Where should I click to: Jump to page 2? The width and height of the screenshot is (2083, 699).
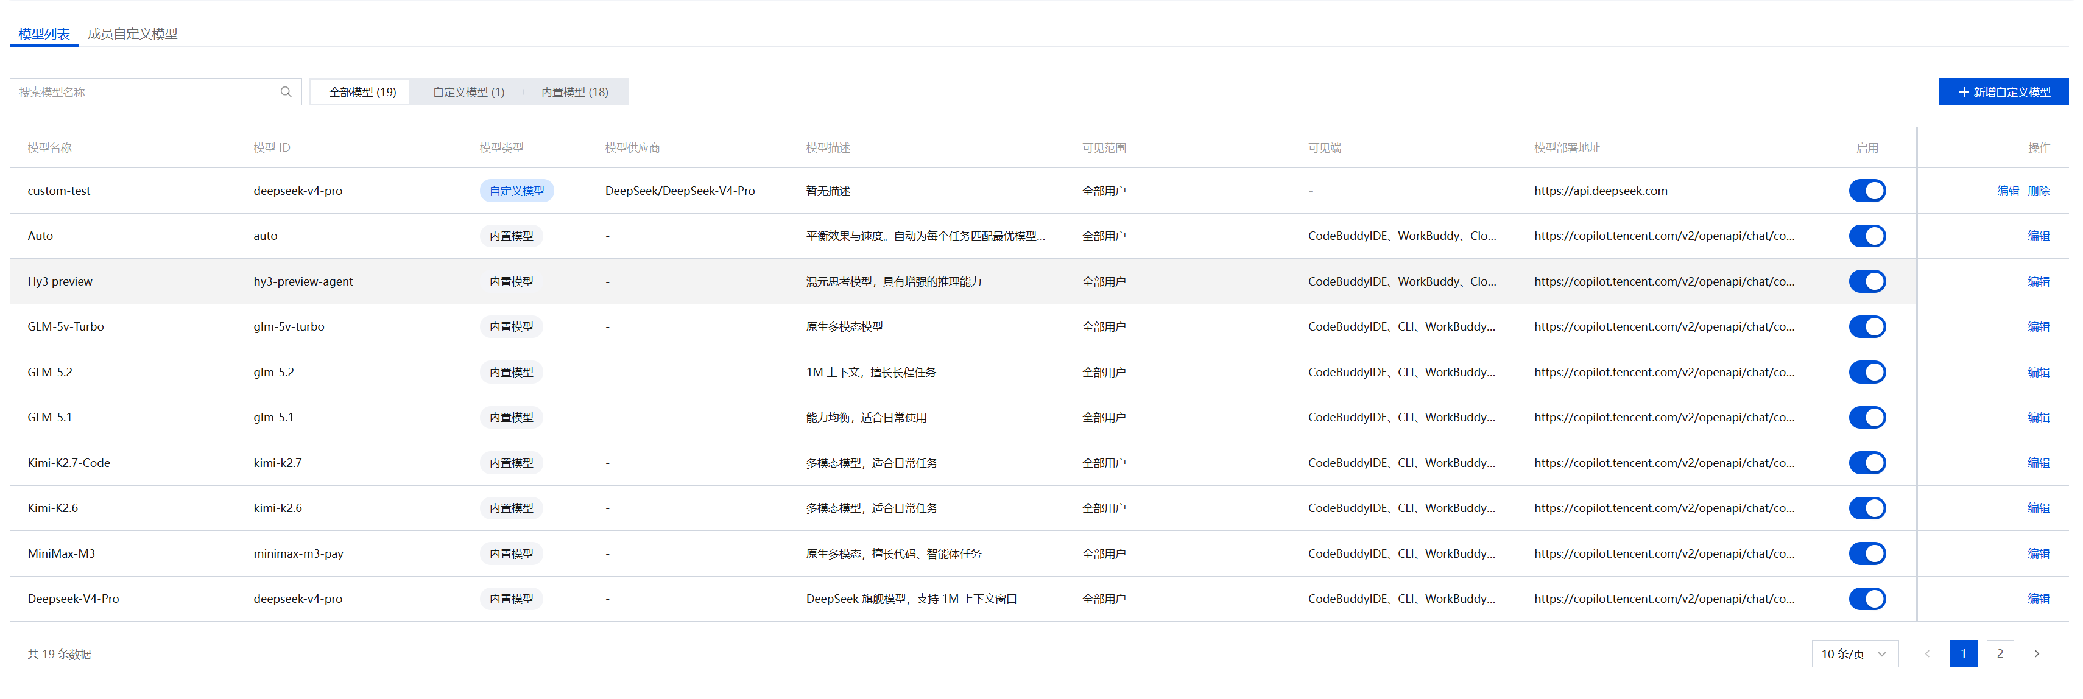coord(2000,654)
